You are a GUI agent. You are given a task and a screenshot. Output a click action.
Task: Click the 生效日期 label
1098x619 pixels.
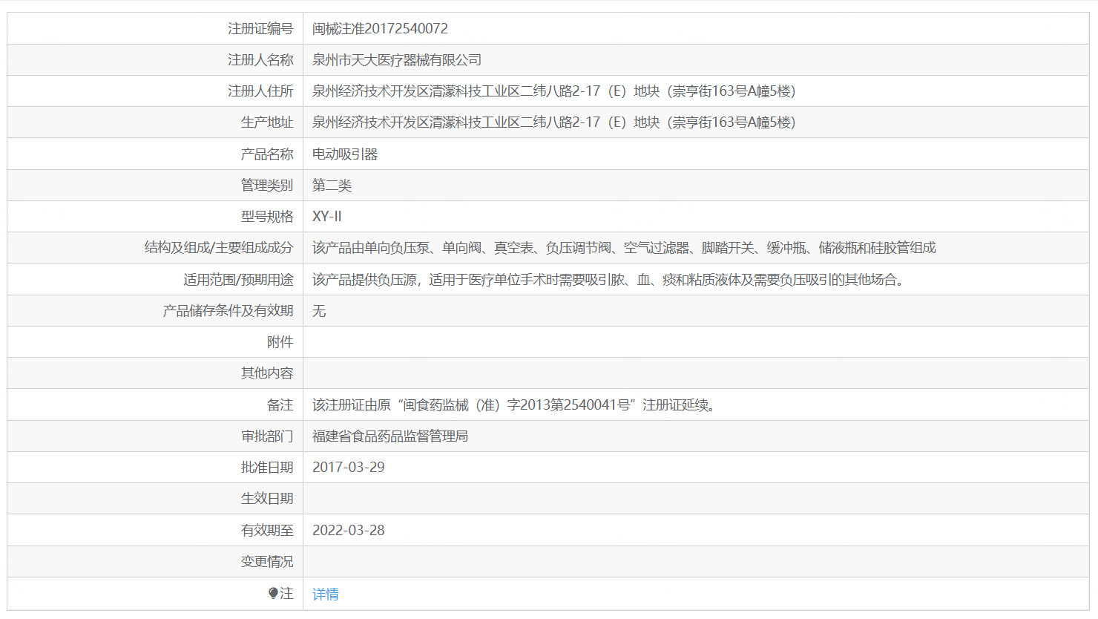point(267,499)
